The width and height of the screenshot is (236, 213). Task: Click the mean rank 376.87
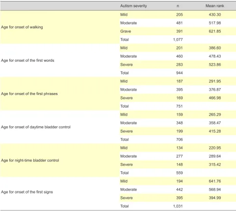click(215, 90)
